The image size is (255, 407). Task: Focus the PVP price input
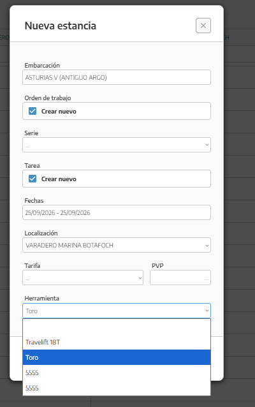(x=180, y=277)
